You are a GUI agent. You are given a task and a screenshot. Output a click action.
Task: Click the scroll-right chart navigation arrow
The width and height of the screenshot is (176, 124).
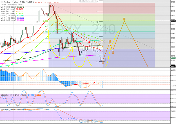click(95, 121)
